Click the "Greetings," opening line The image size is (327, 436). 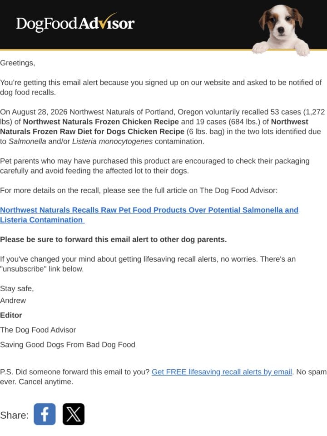click(18, 63)
